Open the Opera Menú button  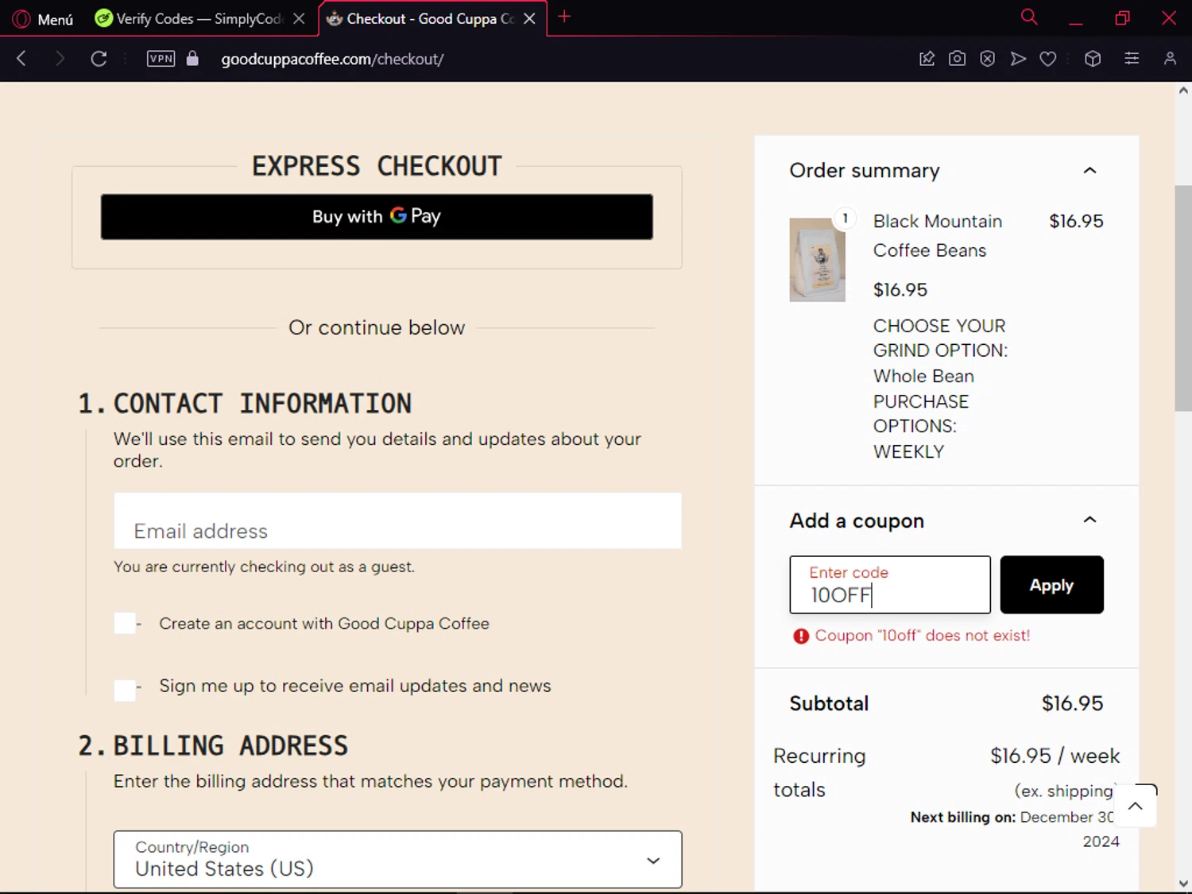(x=44, y=18)
